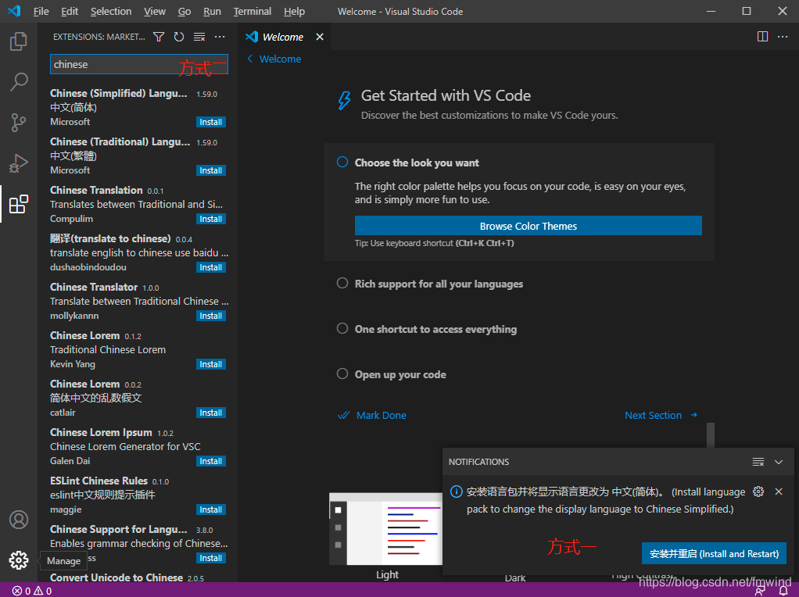Click the notification bell in status bar

click(x=783, y=591)
